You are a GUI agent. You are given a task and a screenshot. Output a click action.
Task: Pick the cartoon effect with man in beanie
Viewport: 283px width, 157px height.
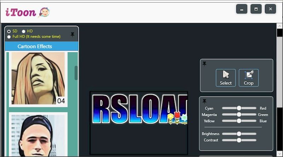point(38,135)
